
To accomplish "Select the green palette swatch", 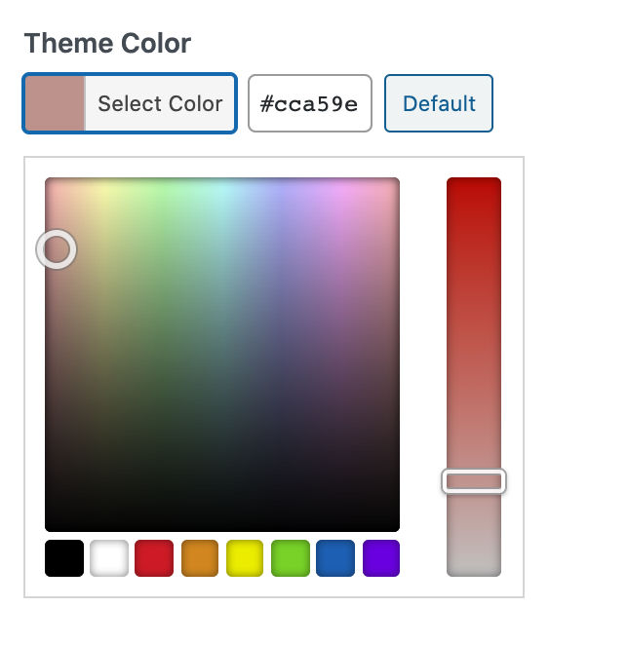I will 291,558.
